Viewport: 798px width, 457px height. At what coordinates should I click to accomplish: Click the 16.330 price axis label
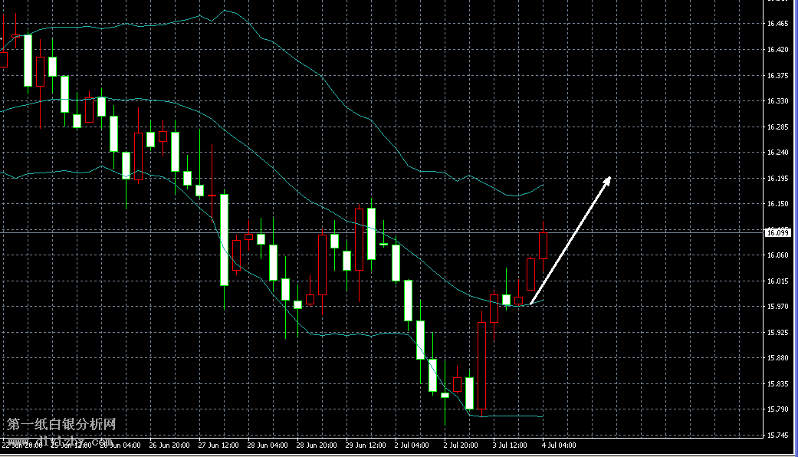777,101
